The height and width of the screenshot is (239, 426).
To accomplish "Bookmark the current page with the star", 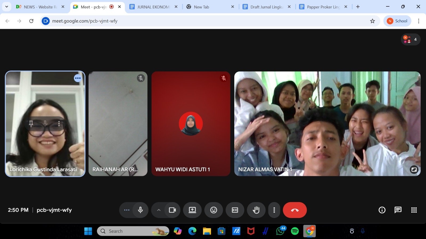I will pyautogui.click(x=372, y=21).
